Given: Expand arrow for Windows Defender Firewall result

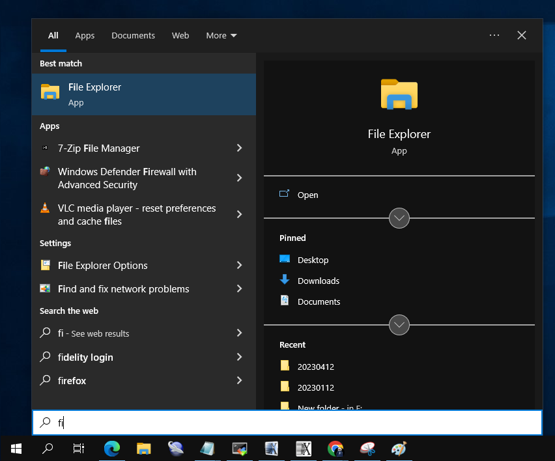Looking at the screenshot, I should pyautogui.click(x=239, y=178).
